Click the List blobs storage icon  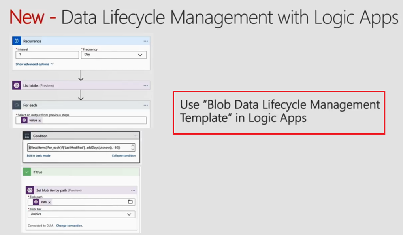[x=17, y=85]
